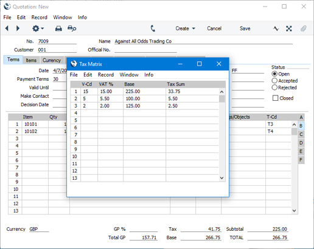Click the Customer number field
Screen dimensions: 314x249
click(x=57, y=50)
